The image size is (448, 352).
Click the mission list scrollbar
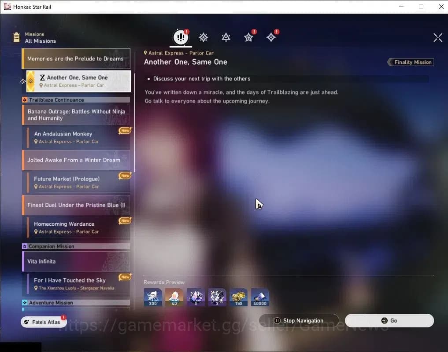tap(134, 123)
